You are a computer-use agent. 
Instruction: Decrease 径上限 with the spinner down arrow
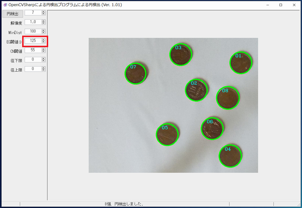coord(43,70)
